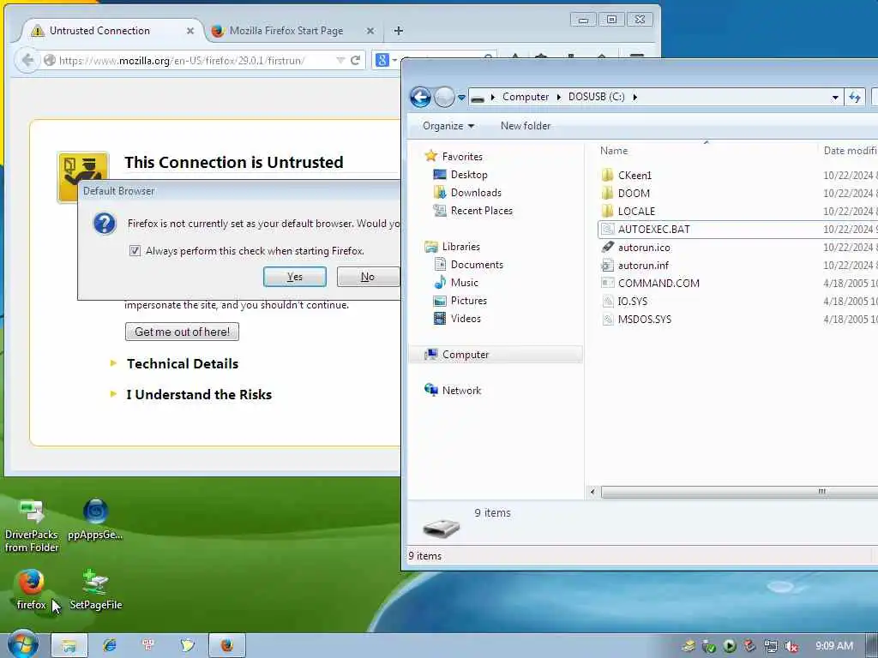Close the Untrusted Connection tab
The width and height of the screenshot is (878, 658).
(x=190, y=31)
